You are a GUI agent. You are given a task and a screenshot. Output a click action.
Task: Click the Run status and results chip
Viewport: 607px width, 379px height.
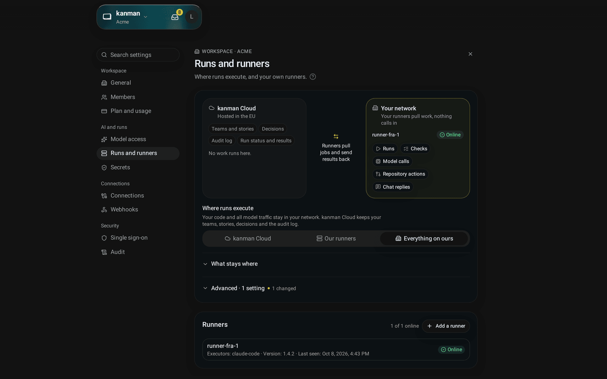266,141
